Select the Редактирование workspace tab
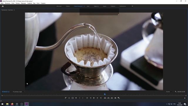The image size is (188, 106). tap(78, 6)
